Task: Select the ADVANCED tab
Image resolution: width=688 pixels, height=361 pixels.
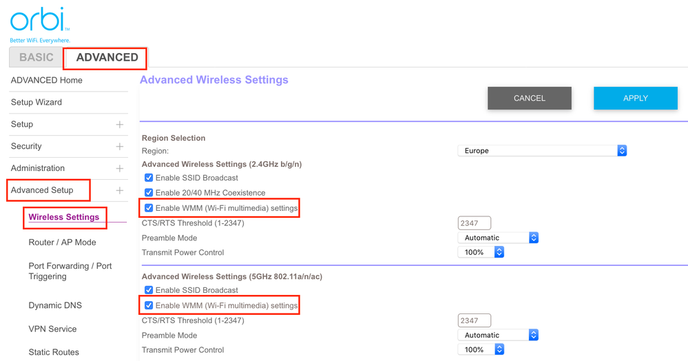Action: pos(107,58)
